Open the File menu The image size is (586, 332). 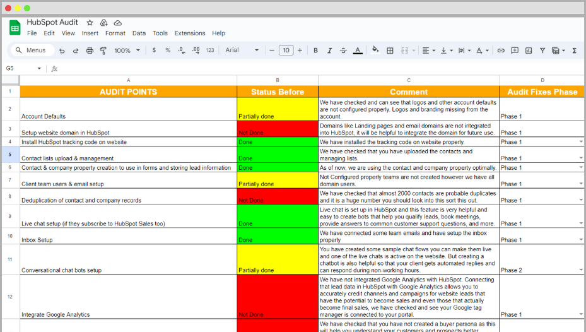(32, 33)
